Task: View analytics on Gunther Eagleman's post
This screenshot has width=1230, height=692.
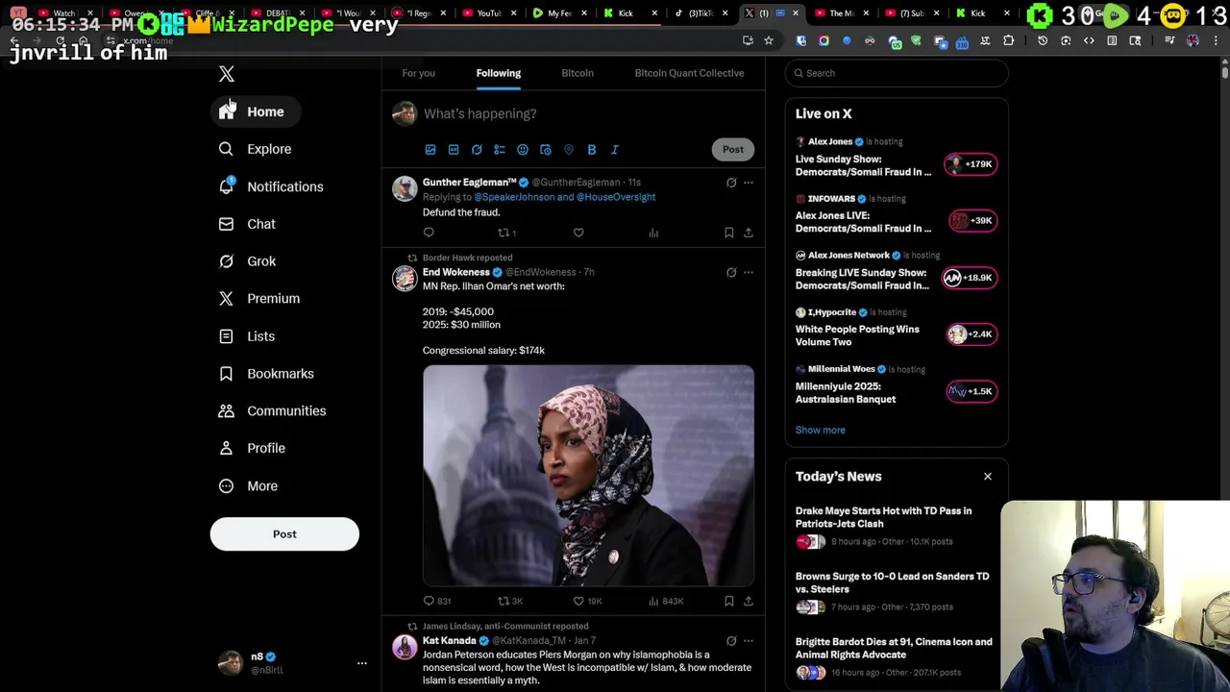Action: pyautogui.click(x=653, y=233)
